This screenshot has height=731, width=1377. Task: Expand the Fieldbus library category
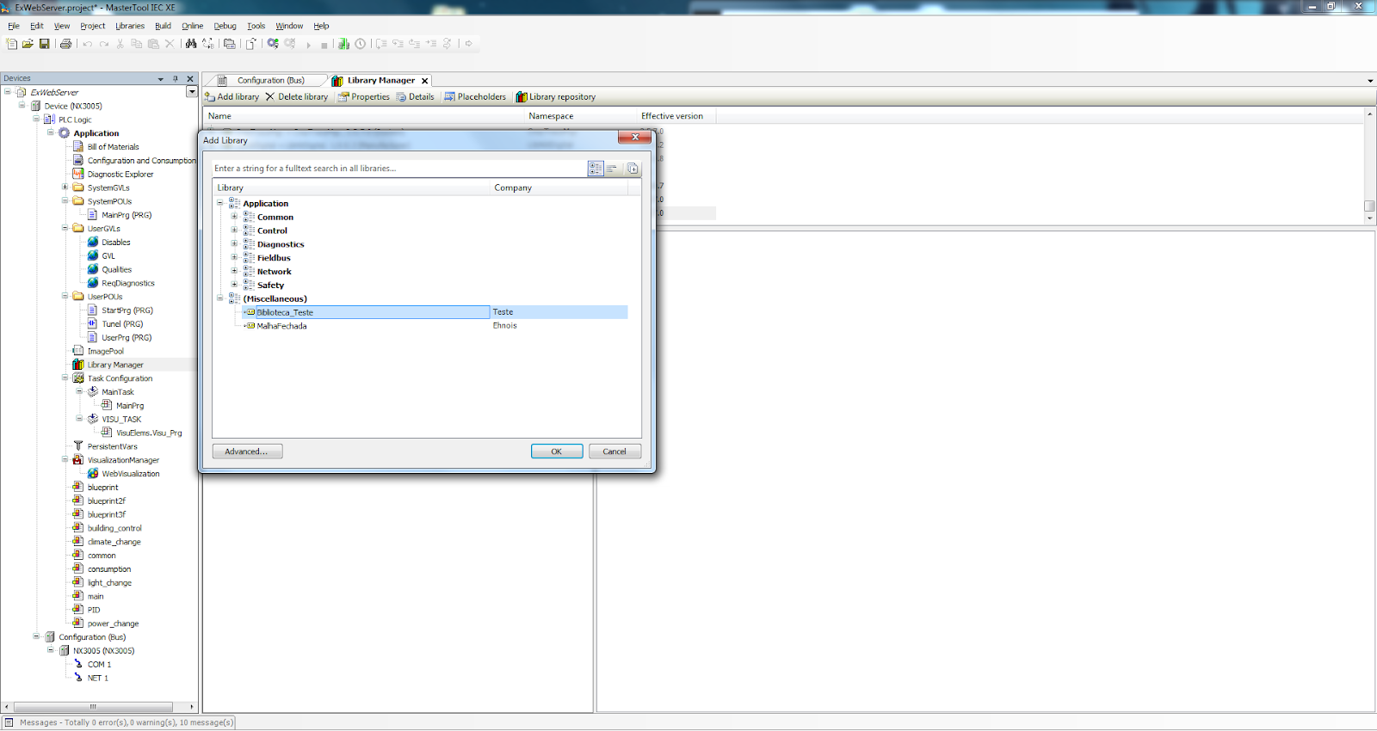click(x=234, y=258)
